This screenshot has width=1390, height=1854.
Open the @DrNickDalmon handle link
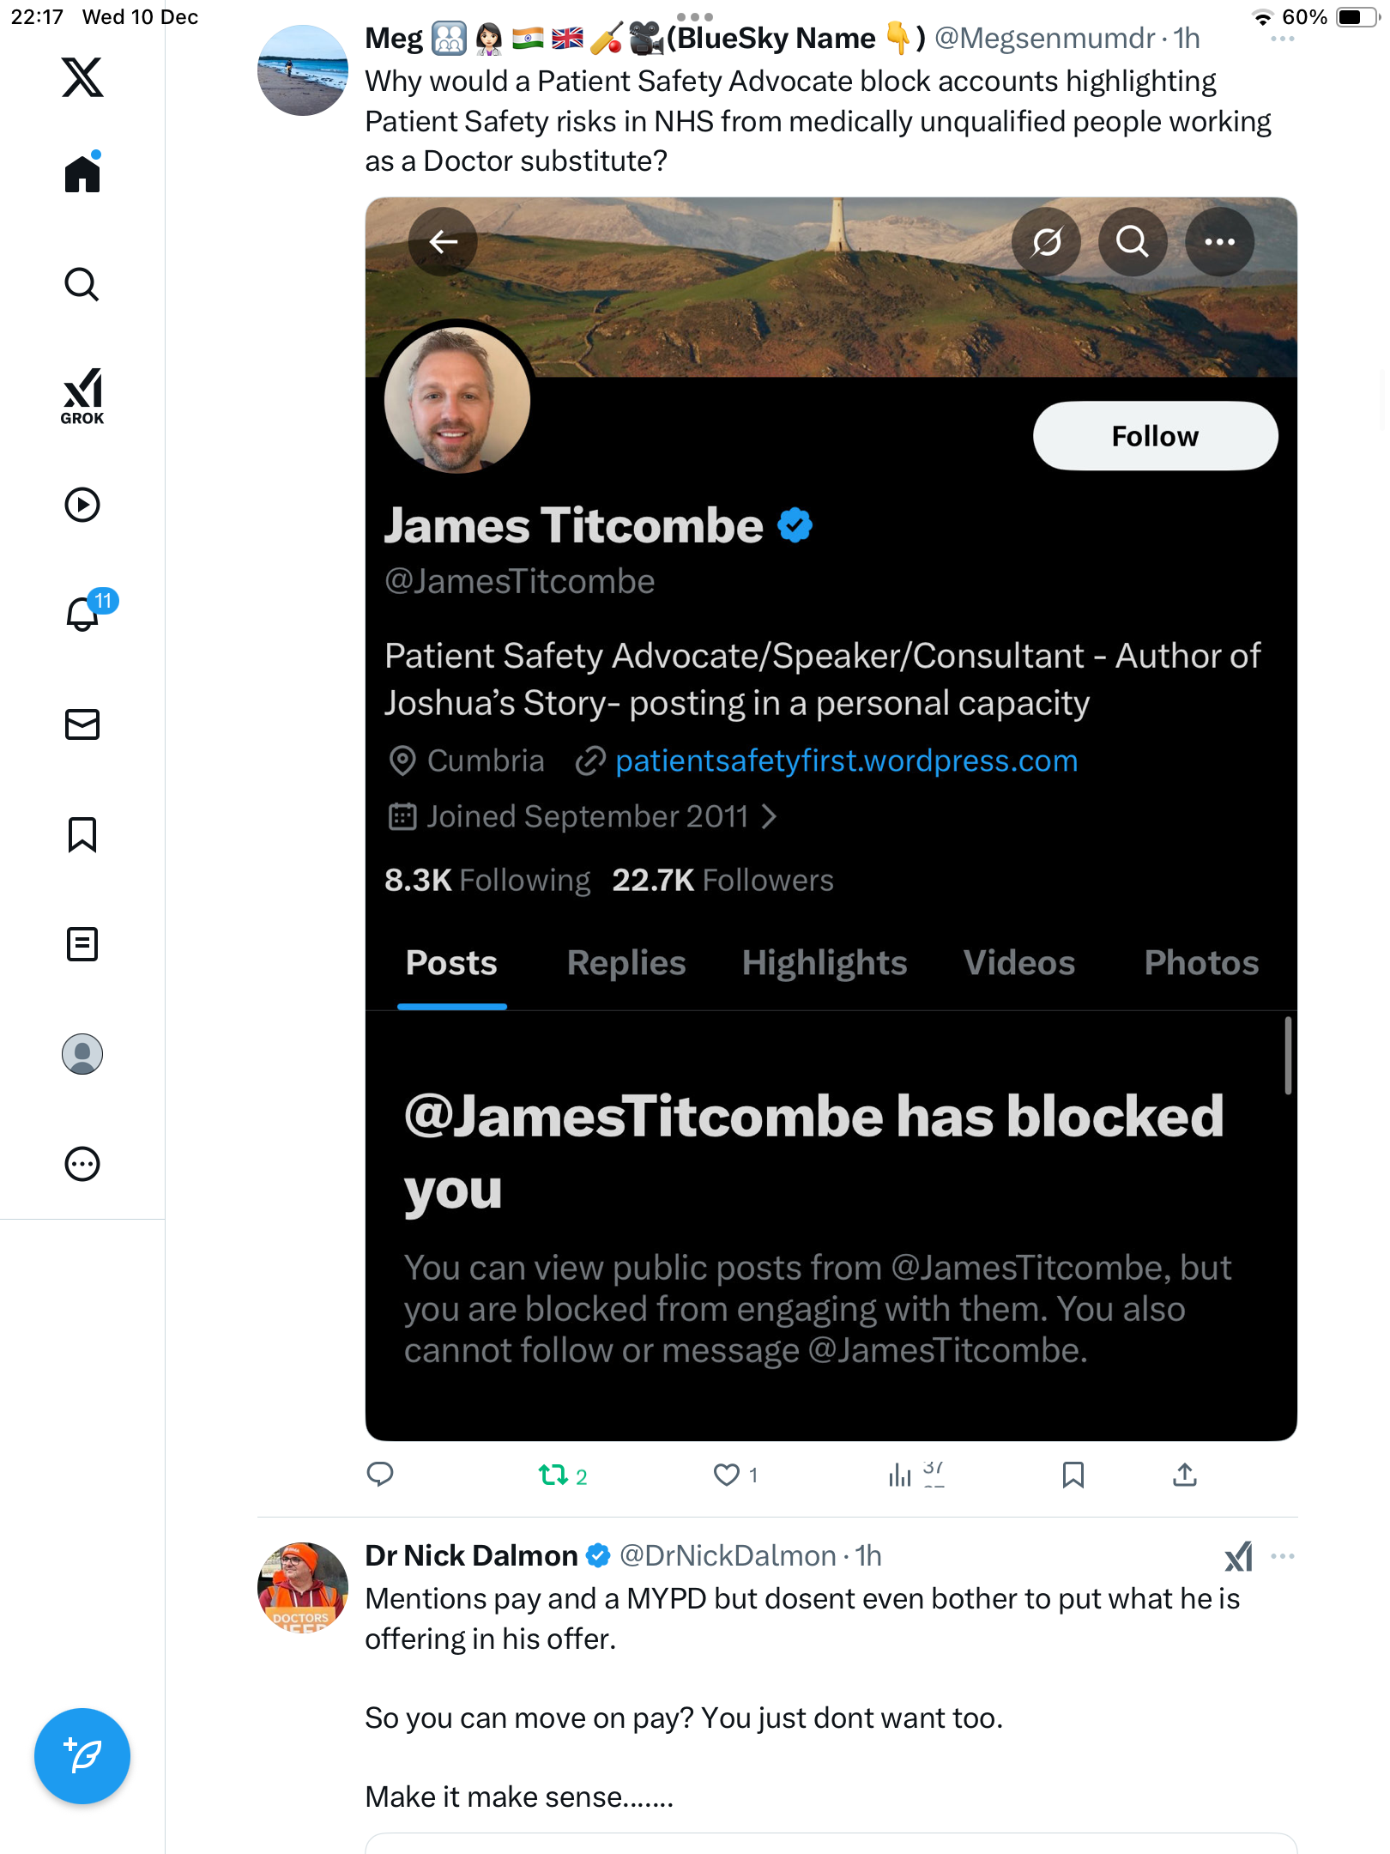(x=727, y=1556)
